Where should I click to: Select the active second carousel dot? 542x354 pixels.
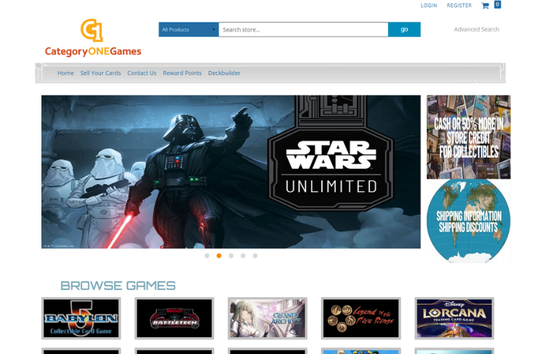pos(219,256)
